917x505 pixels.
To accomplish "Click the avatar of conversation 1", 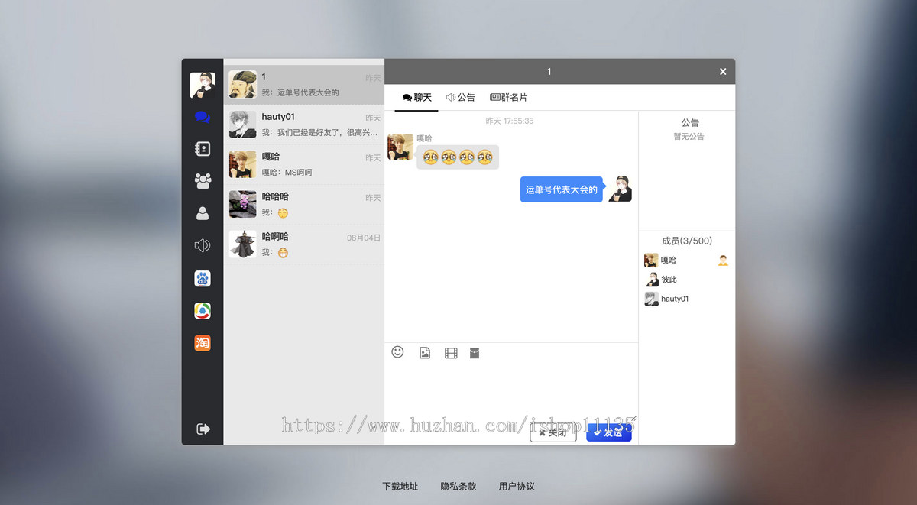I will click(243, 85).
